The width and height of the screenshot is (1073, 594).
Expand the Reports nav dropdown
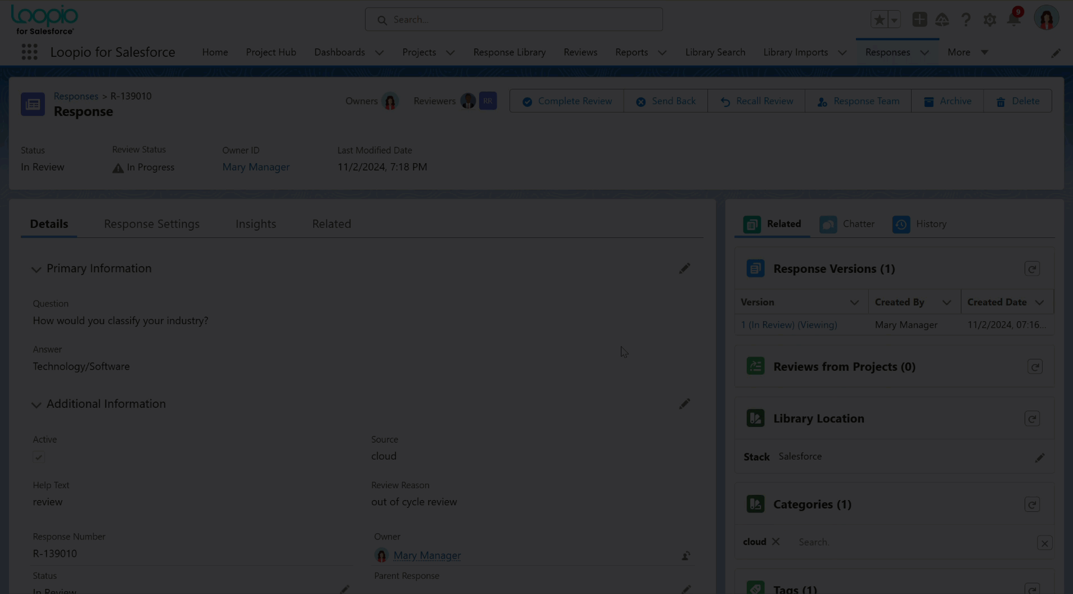(662, 52)
